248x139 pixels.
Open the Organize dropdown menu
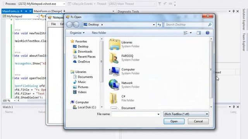pyautogui.click(x=77, y=33)
